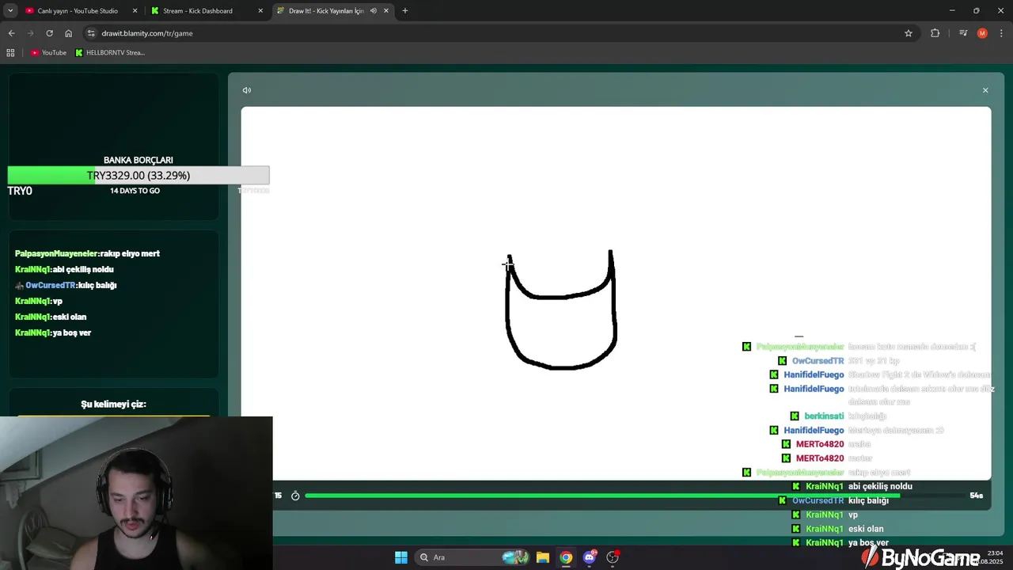
Task: Go back to the previous page
Action: click(x=11, y=33)
